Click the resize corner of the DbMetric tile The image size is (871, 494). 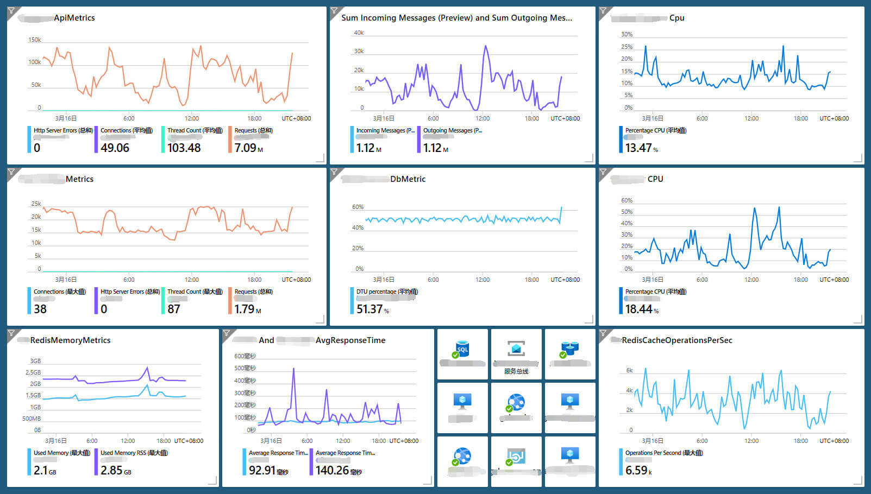589,319
